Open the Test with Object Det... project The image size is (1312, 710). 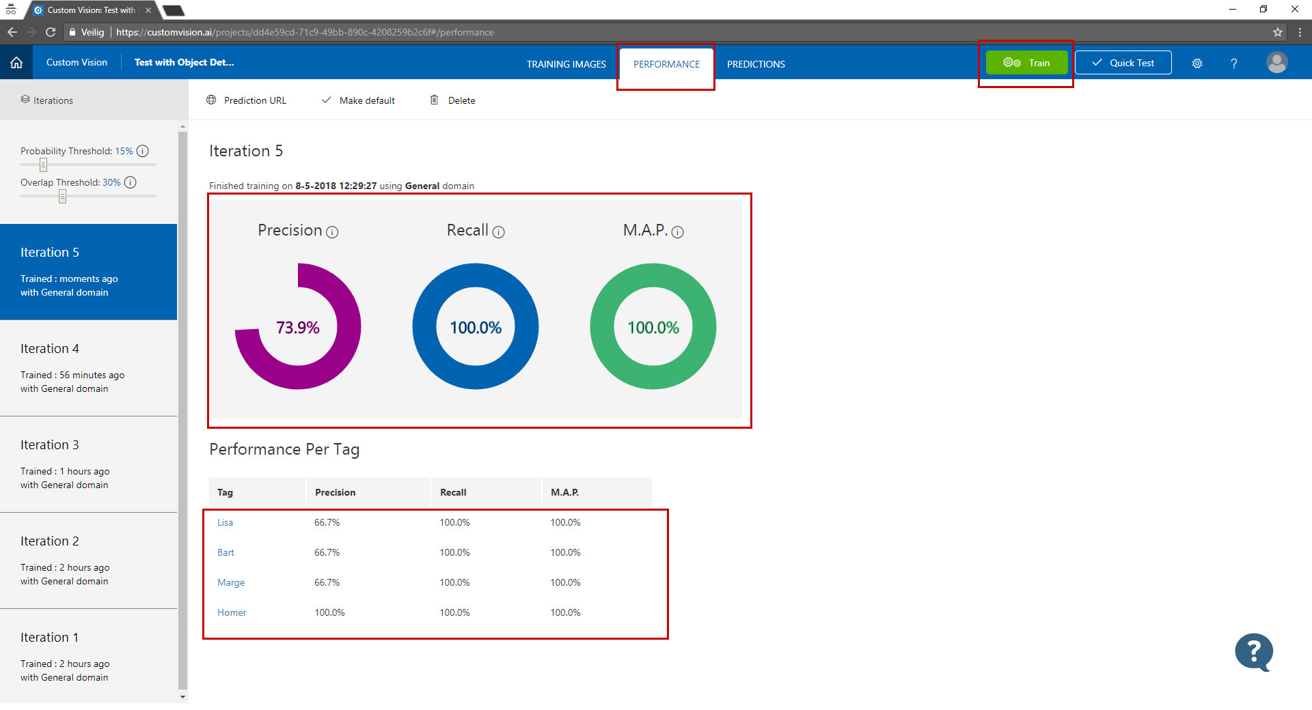[184, 62]
